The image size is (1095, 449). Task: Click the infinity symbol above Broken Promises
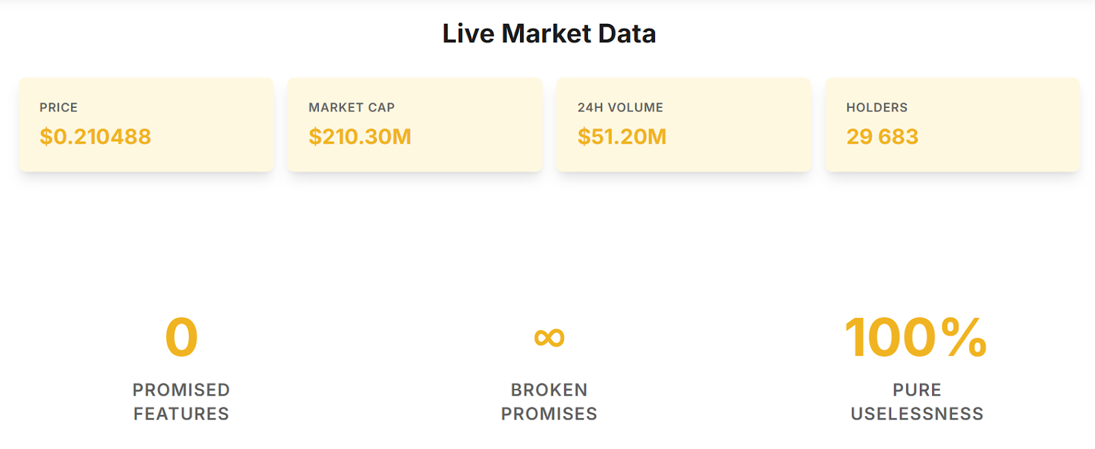(549, 337)
